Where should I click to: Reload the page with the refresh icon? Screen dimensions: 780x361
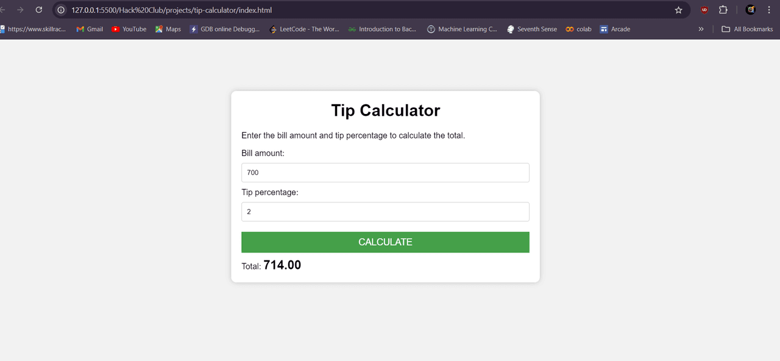click(39, 10)
